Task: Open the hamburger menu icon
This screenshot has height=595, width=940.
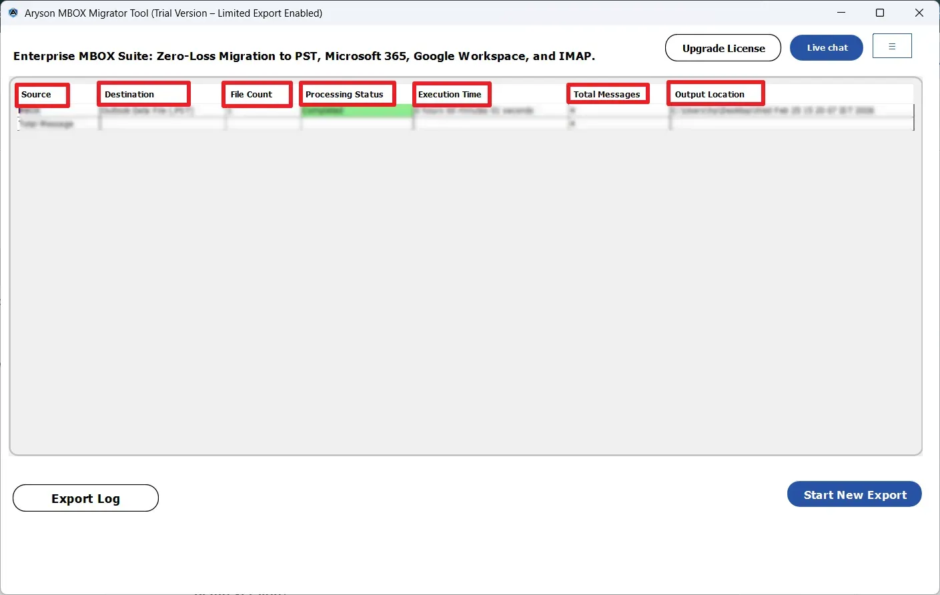Action: coord(892,46)
